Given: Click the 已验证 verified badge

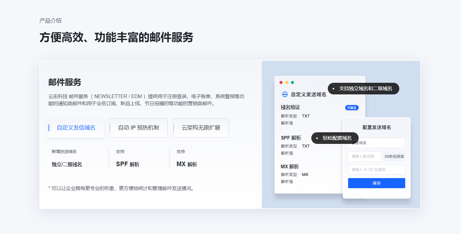Looking at the screenshot, I should tap(352, 108).
